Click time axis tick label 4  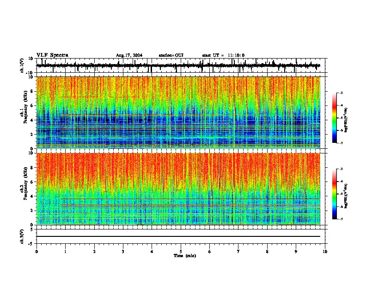pos(152,252)
